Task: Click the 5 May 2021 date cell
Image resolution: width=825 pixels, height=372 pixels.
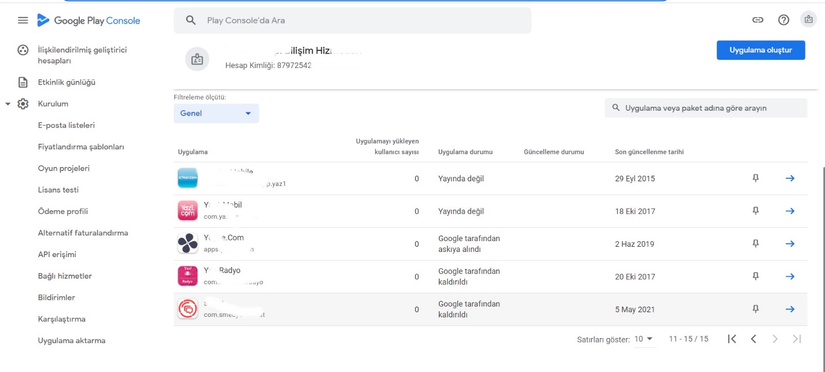Action: pyautogui.click(x=635, y=310)
